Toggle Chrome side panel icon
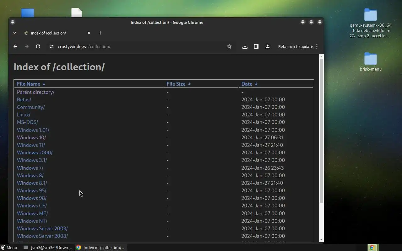Screen dimensions: 402x251 point(256,46)
